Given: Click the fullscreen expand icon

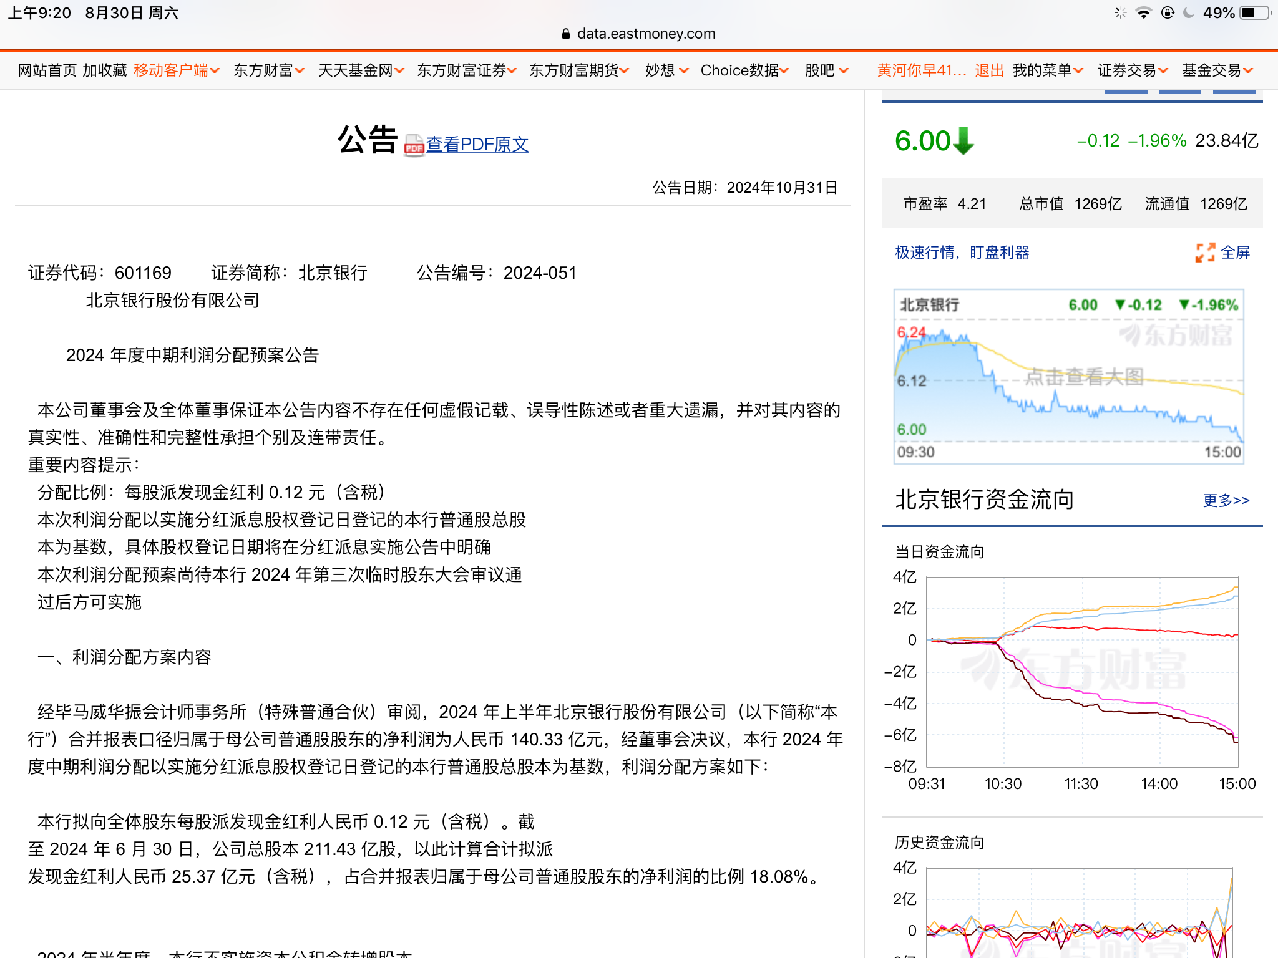Looking at the screenshot, I should tap(1205, 253).
